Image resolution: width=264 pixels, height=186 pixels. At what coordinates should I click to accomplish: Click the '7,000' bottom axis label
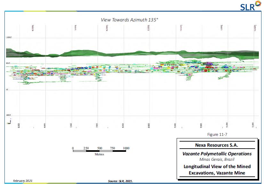[71, 126]
